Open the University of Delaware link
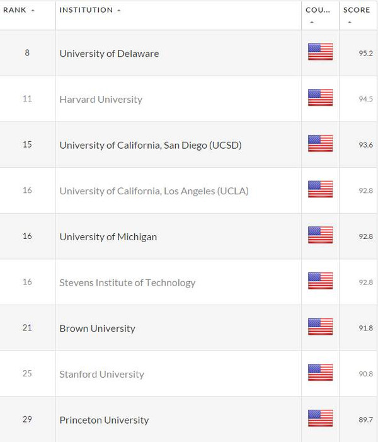Screen dimensions: 378x442 coord(109,54)
